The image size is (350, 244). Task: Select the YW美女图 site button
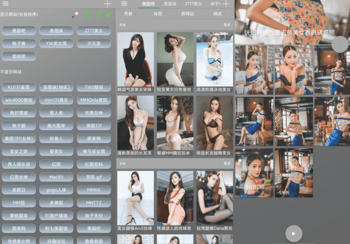56,43
